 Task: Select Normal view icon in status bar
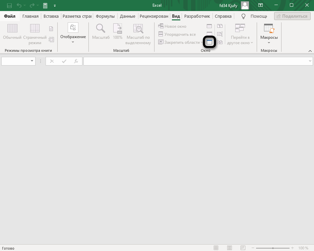coord(216,248)
